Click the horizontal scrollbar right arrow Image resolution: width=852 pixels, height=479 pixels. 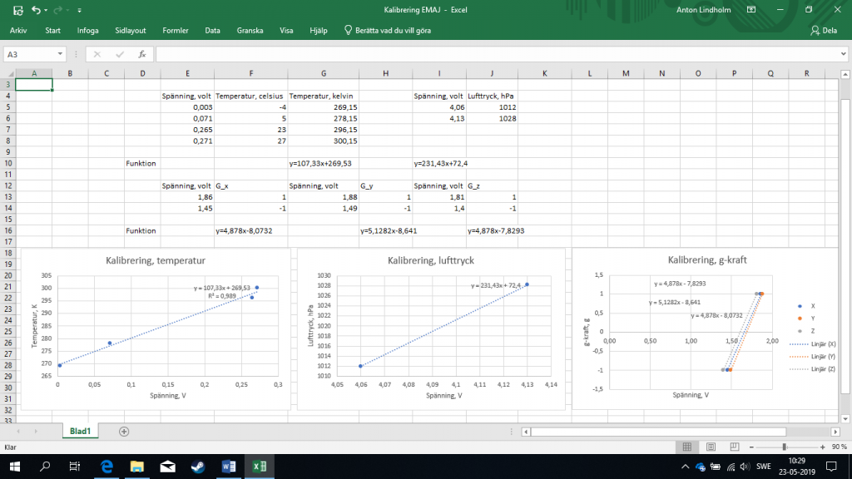click(835, 432)
